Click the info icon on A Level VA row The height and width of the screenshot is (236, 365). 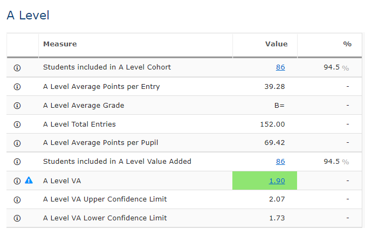17,181
